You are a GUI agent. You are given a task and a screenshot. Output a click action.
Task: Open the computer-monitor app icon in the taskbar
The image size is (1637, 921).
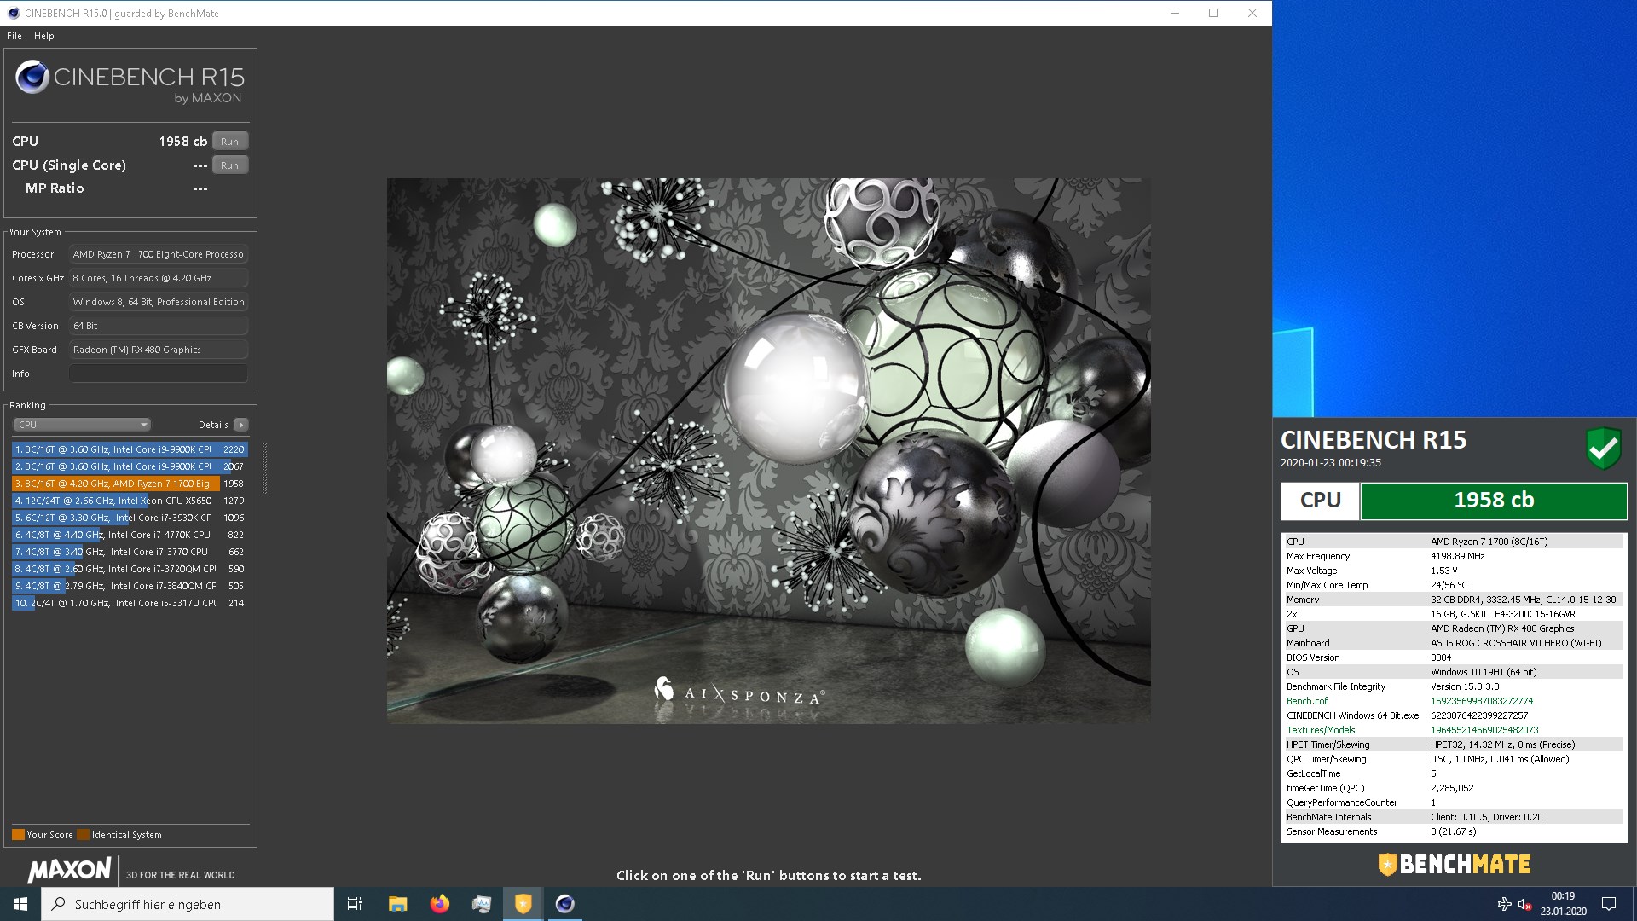[x=481, y=904]
